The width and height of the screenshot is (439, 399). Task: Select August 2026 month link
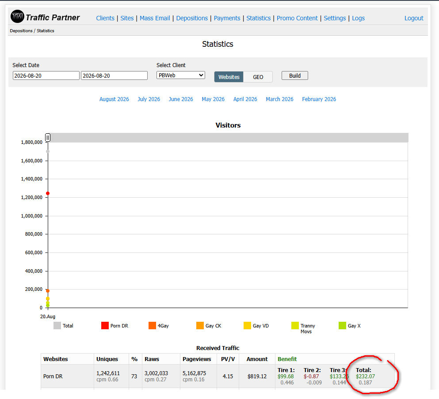(x=114, y=99)
